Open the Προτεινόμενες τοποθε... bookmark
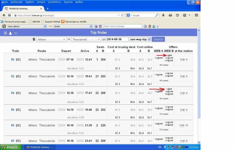Viewport: 235px width, 150px height. (x=75, y=22)
